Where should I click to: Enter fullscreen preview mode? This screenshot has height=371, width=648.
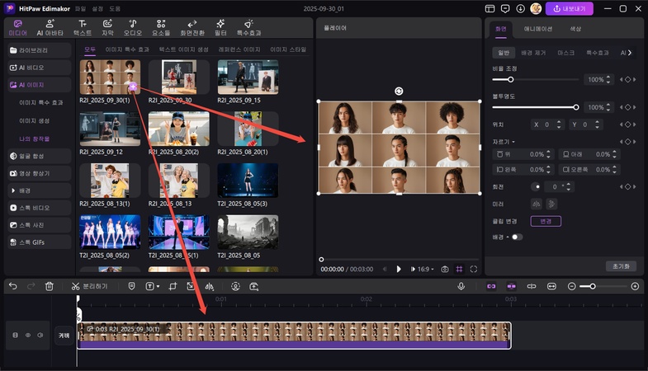(474, 269)
